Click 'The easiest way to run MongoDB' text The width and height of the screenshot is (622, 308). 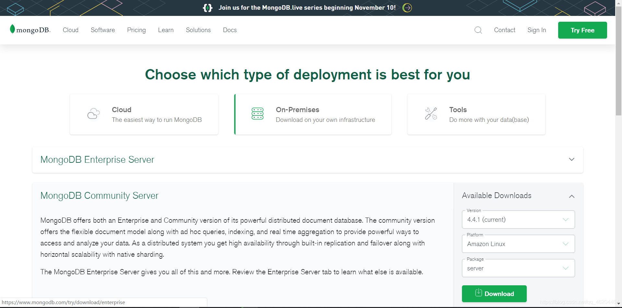[157, 120]
